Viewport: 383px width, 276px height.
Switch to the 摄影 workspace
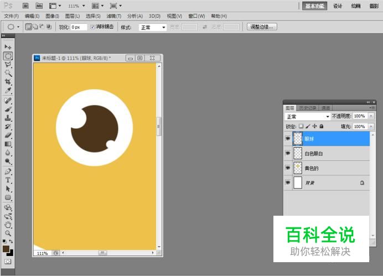(374, 6)
